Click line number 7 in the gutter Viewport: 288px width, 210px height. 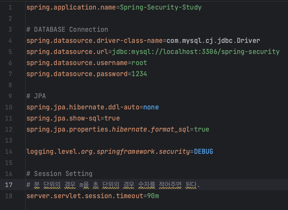coord(10,74)
